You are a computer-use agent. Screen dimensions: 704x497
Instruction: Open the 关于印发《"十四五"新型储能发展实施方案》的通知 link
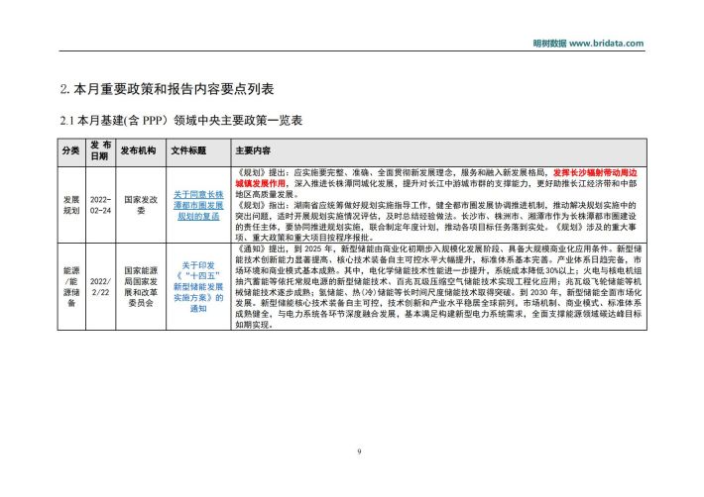click(198, 287)
